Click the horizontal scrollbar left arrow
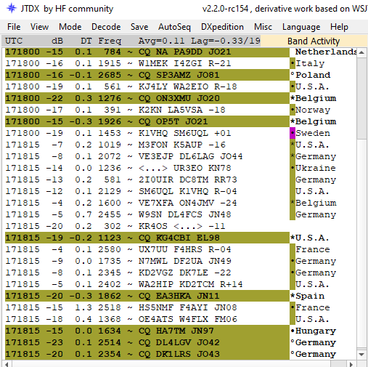This screenshot has height=367, width=368. (7, 364)
